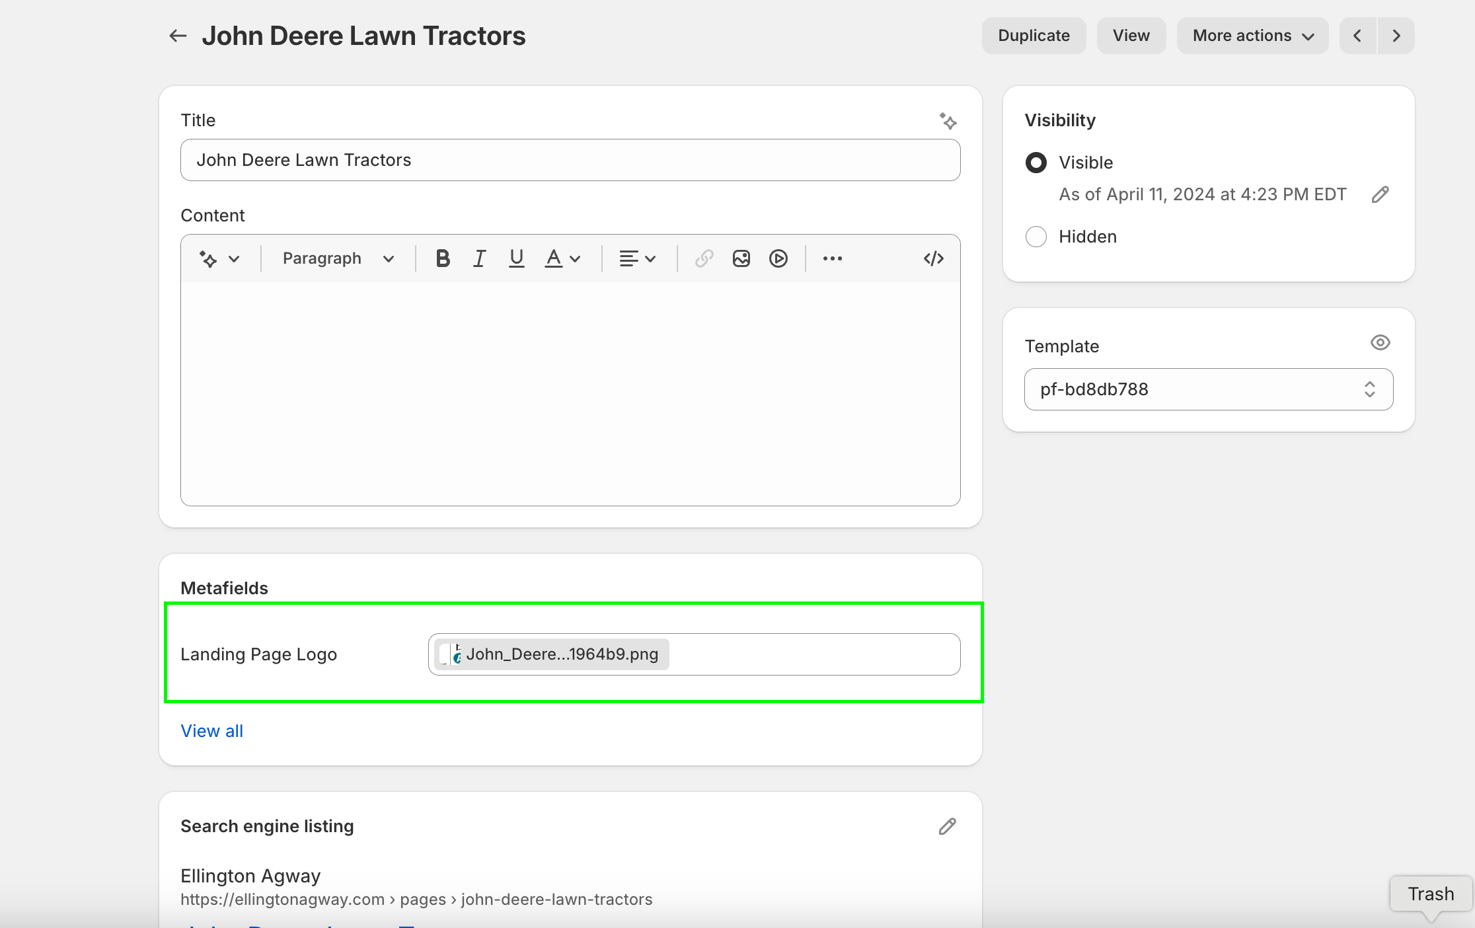The width and height of the screenshot is (1475, 928).
Task: Select the Hidden visibility option
Action: (x=1036, y=237)
